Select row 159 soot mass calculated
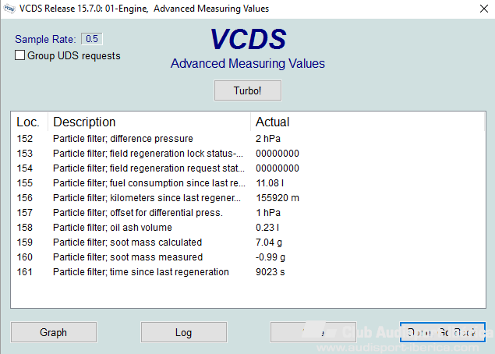Image resolution: width=495 pixels, height=354 pixels. (248, 242)
